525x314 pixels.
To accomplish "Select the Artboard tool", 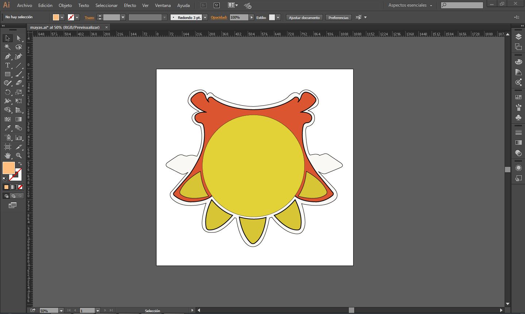I will pyautogui.click(x=8, y=147).
